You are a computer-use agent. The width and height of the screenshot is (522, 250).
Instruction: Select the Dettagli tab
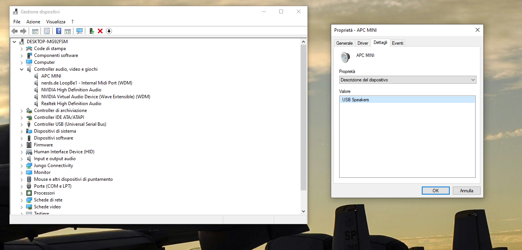click(x=381, y=42)
